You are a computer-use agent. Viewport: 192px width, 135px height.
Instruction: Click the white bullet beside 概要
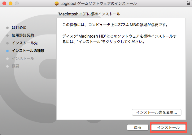(7, 66)
